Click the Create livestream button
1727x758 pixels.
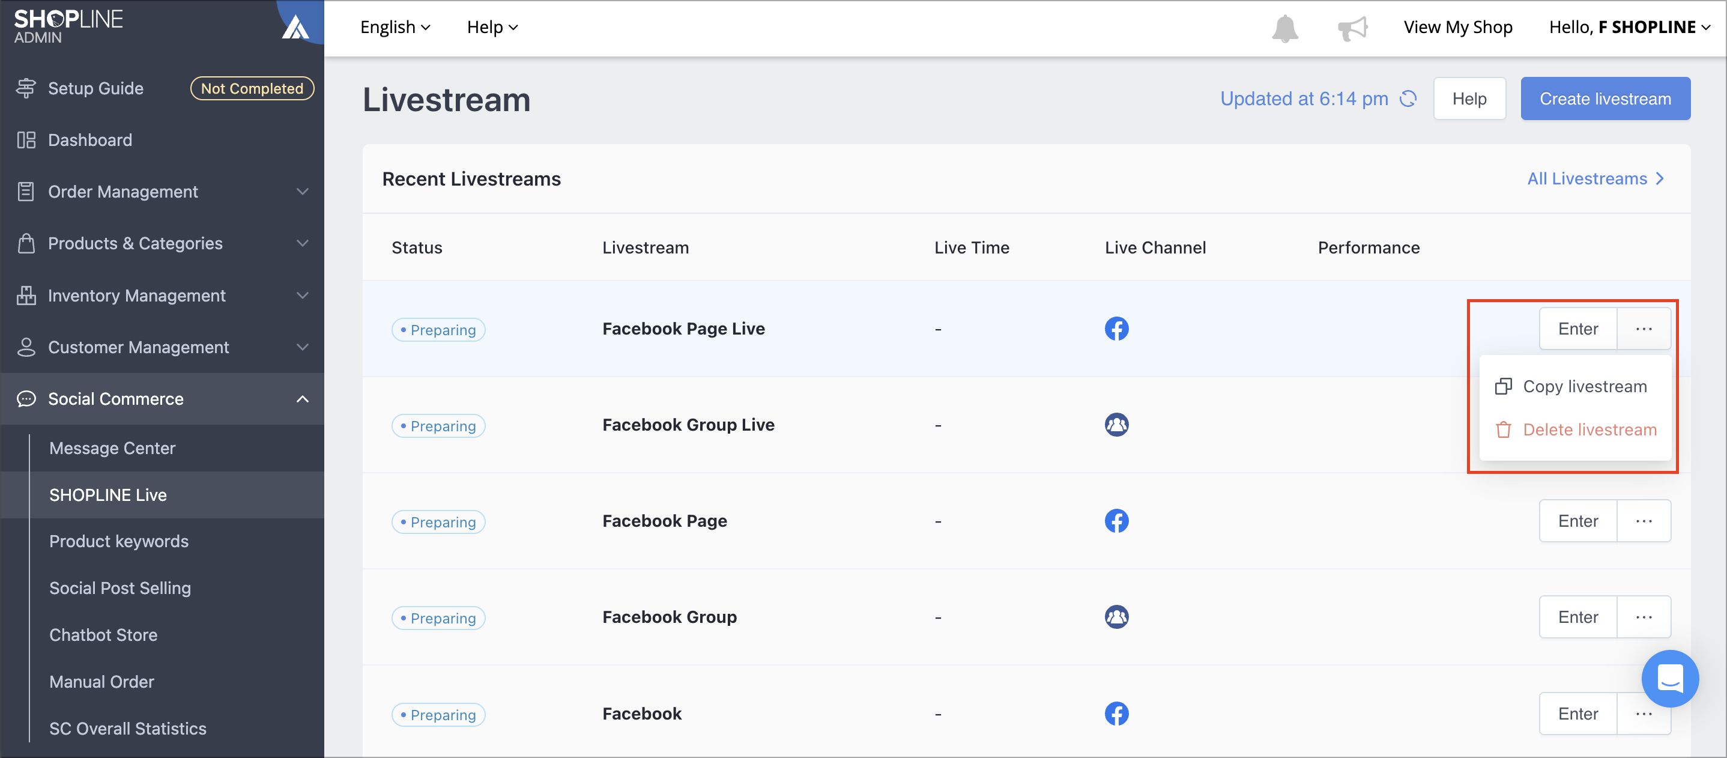coord(1605,99)
